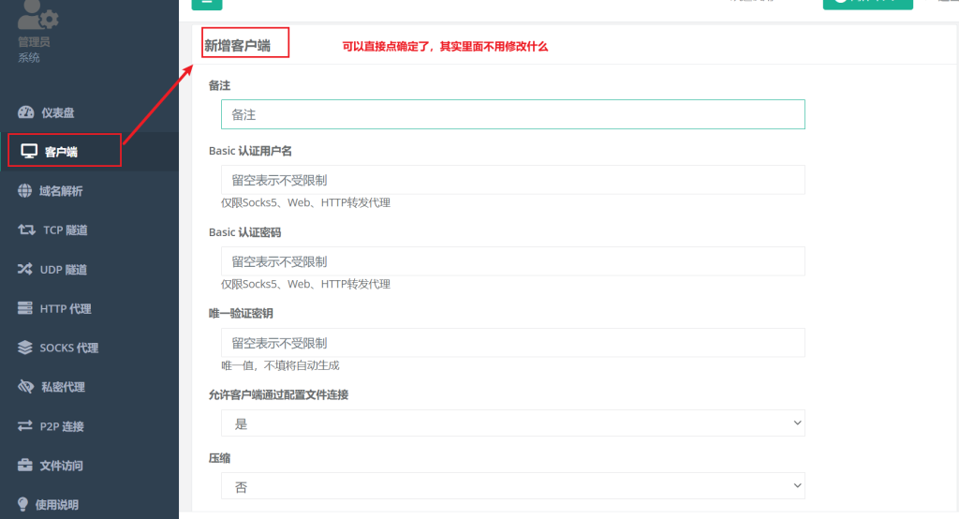Open the layers icon for SOCKS 代理
This screenshot has height=519, width=959.
25,347
